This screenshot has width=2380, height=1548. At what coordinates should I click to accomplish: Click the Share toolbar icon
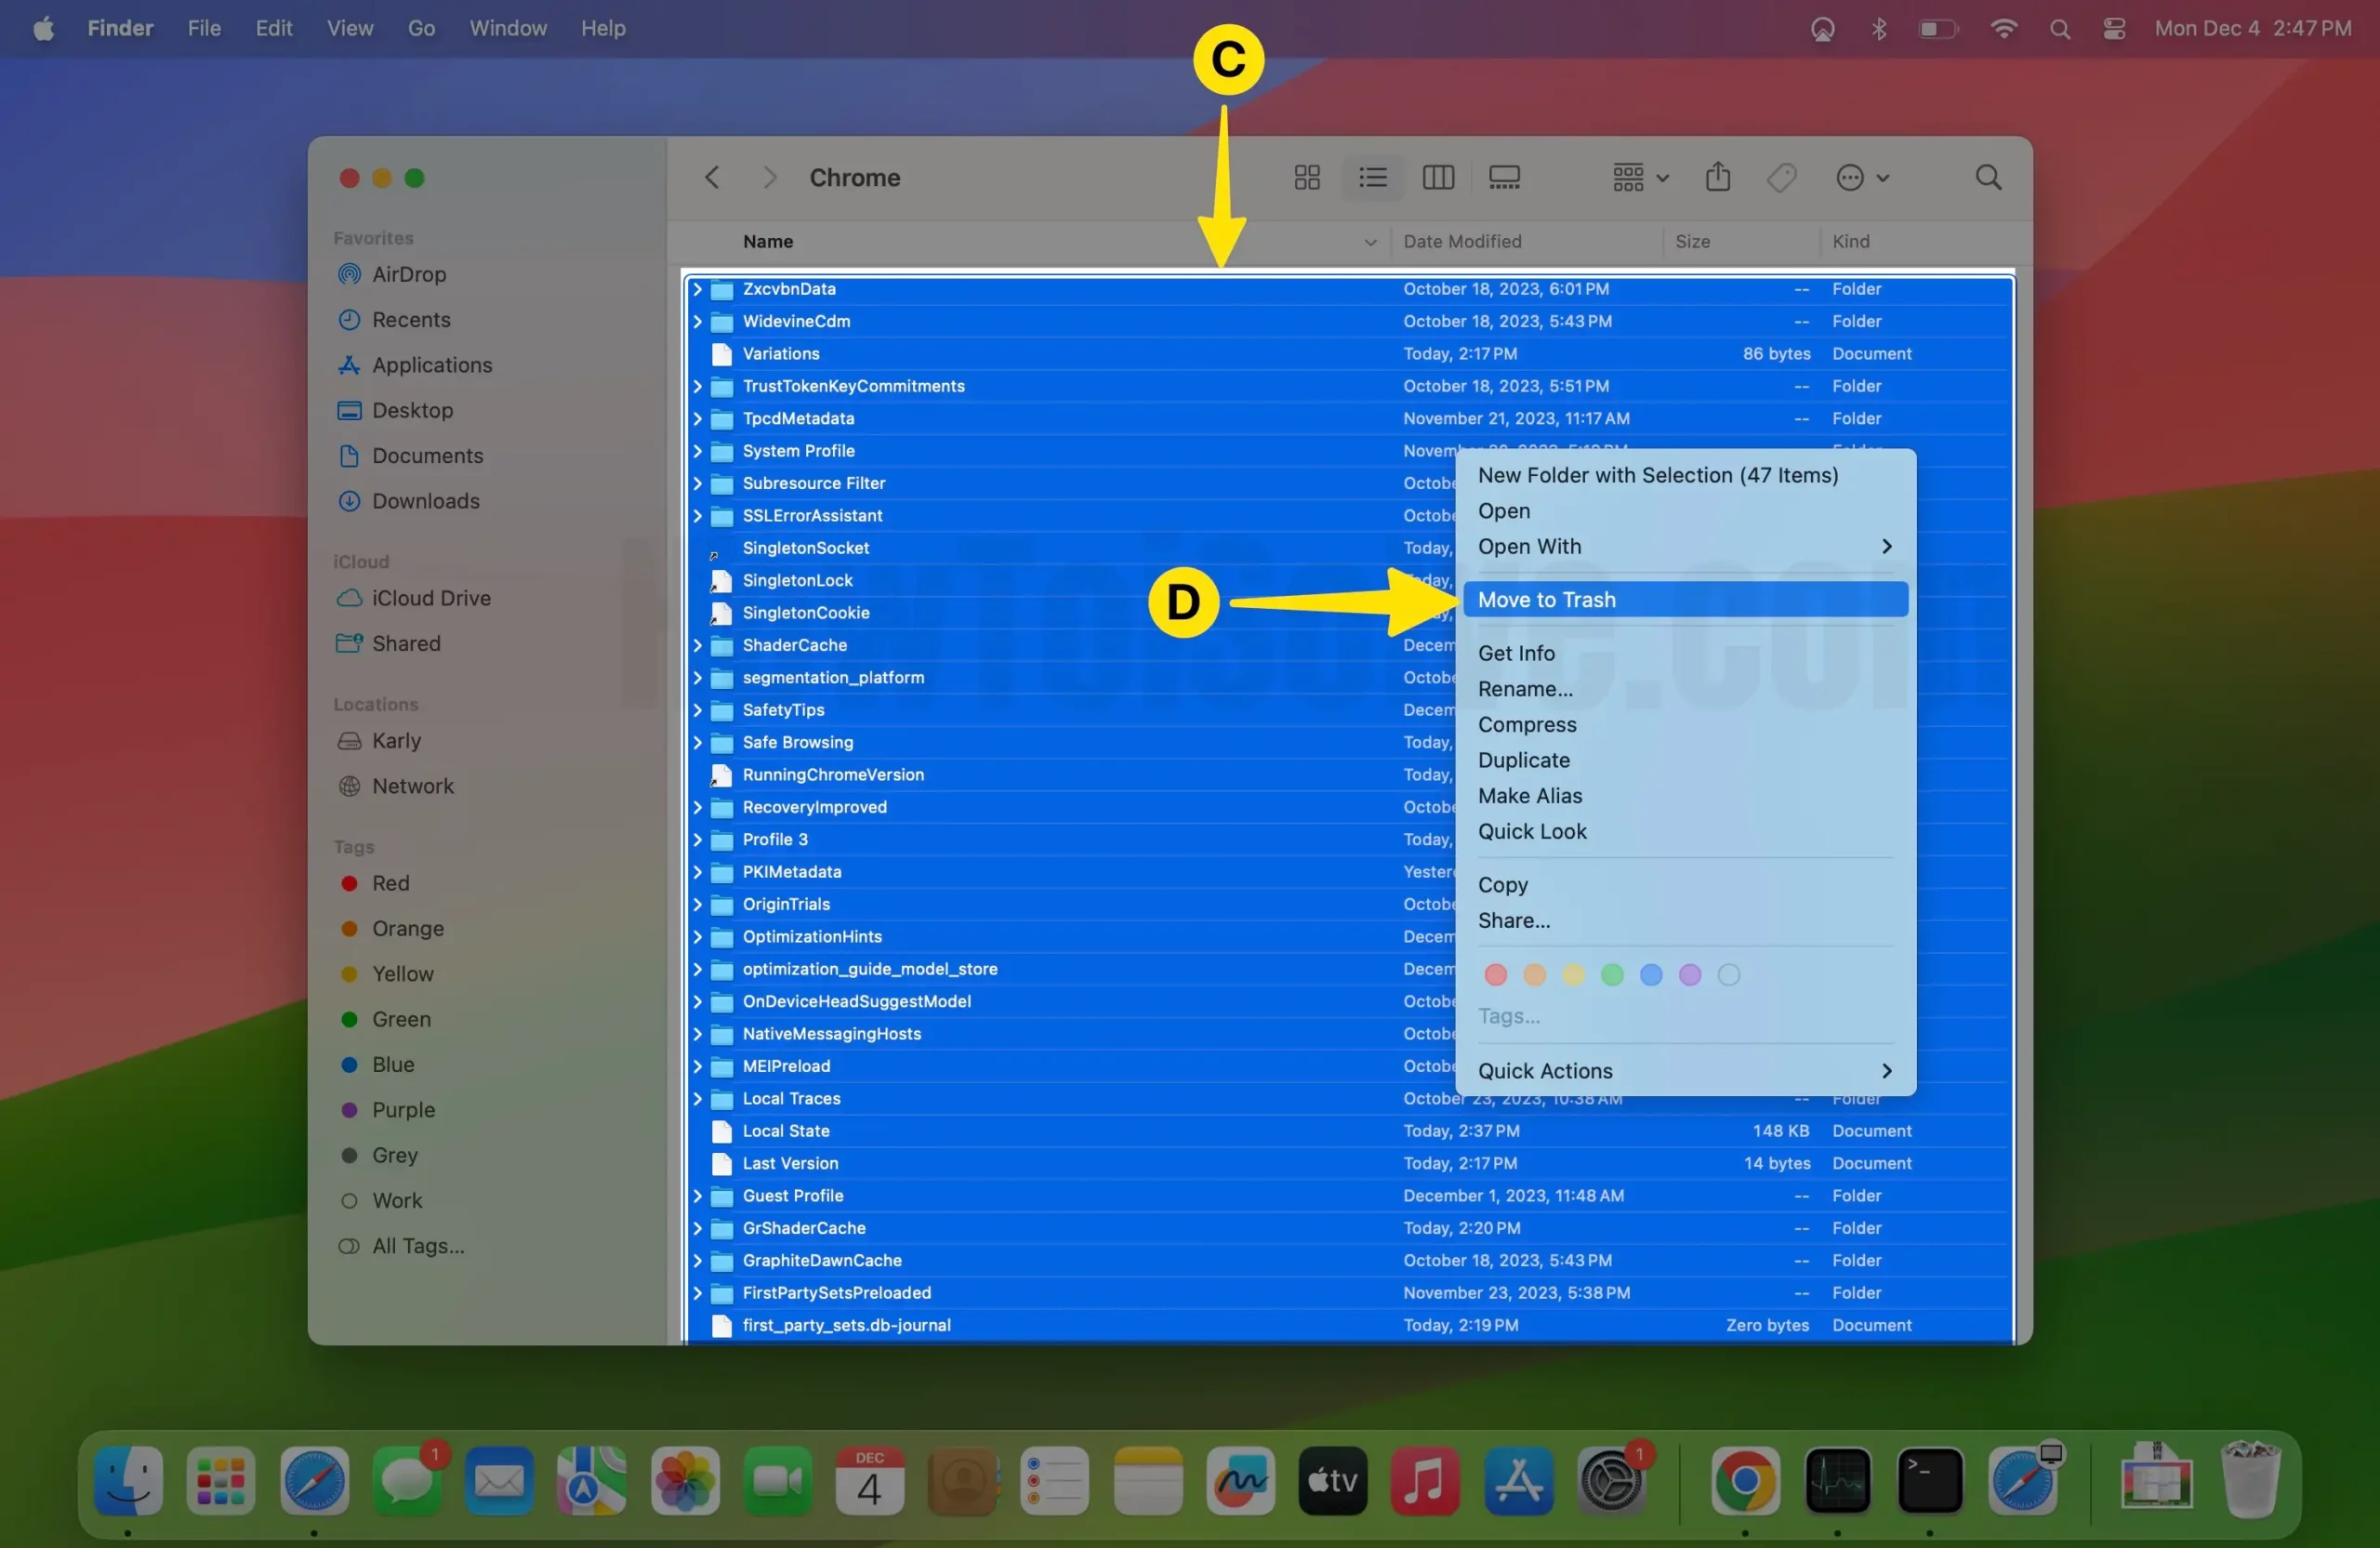(x=1718, y=177)
